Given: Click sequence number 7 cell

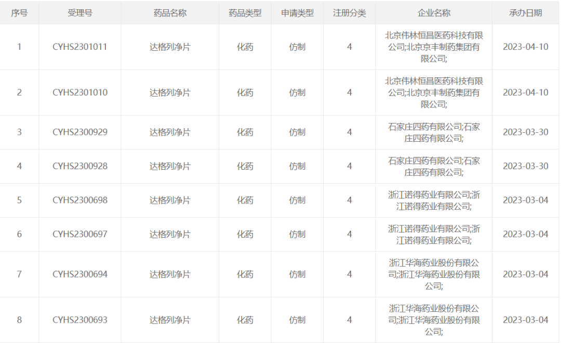Looking at the screenshot, I should click(x=19, y=274).
